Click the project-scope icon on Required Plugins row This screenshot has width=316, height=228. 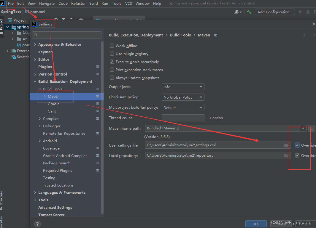tap(98, 171)
